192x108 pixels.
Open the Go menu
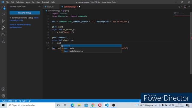(33, 2)
